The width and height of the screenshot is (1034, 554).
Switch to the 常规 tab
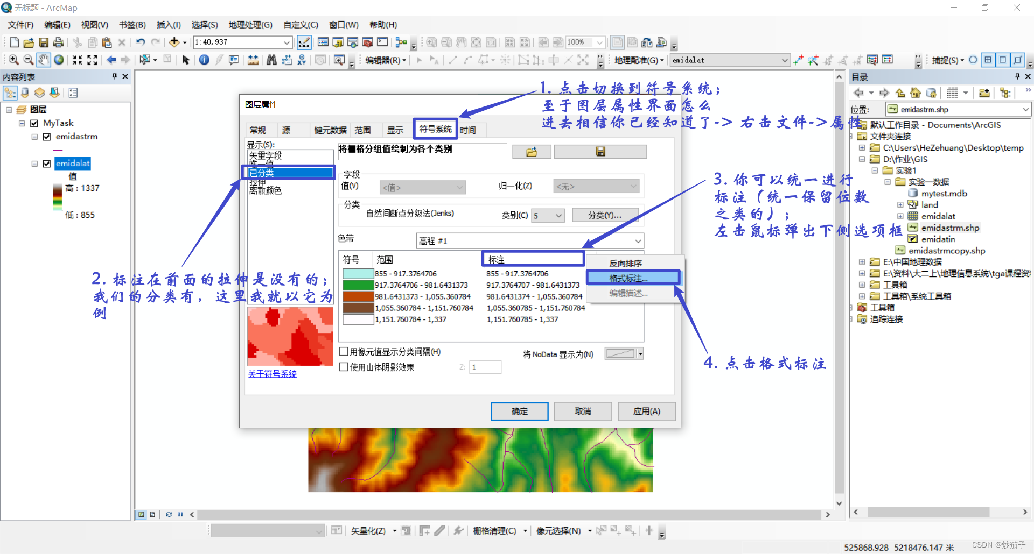click(x=258, y=130)
